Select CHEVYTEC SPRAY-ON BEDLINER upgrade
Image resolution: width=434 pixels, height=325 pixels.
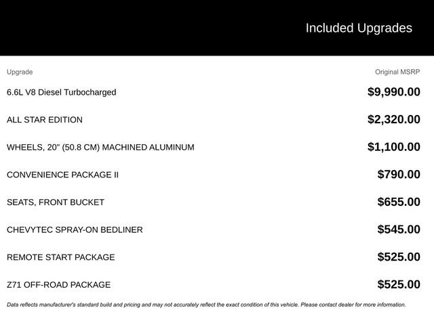point(75,230)
